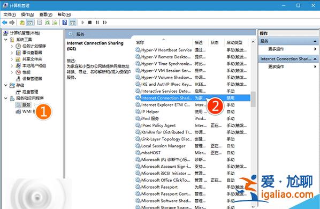
Task: Open the Help toolbar icon
Action: [x=65, y=23]
